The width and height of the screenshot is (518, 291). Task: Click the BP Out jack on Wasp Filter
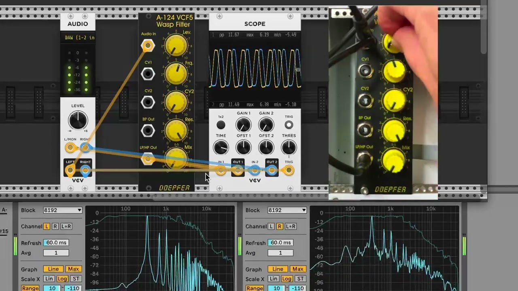click(148, 131)
